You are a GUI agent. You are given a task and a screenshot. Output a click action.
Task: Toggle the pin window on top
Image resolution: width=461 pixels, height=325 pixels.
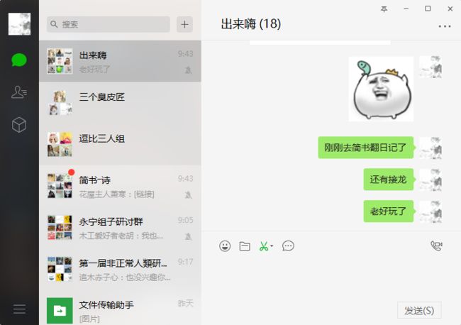[x=384, y=9]
